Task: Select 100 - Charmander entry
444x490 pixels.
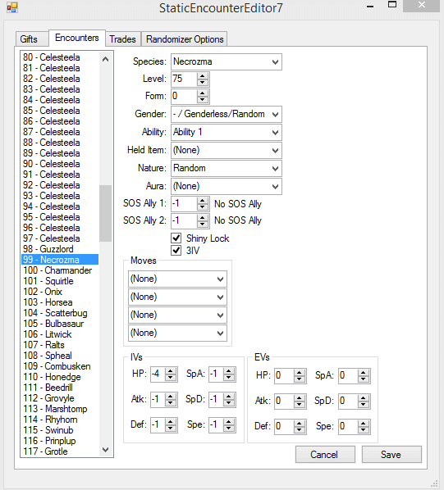Action: click(x=60, y=270)
